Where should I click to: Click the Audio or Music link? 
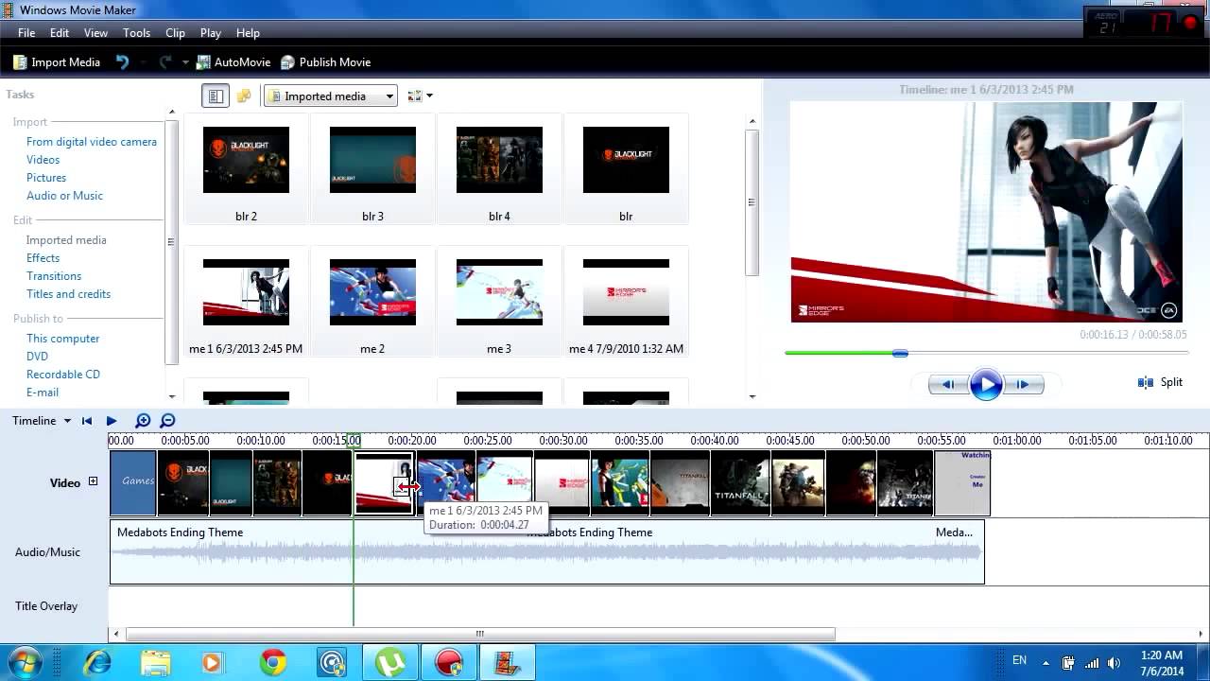click(x=64, y=196)
